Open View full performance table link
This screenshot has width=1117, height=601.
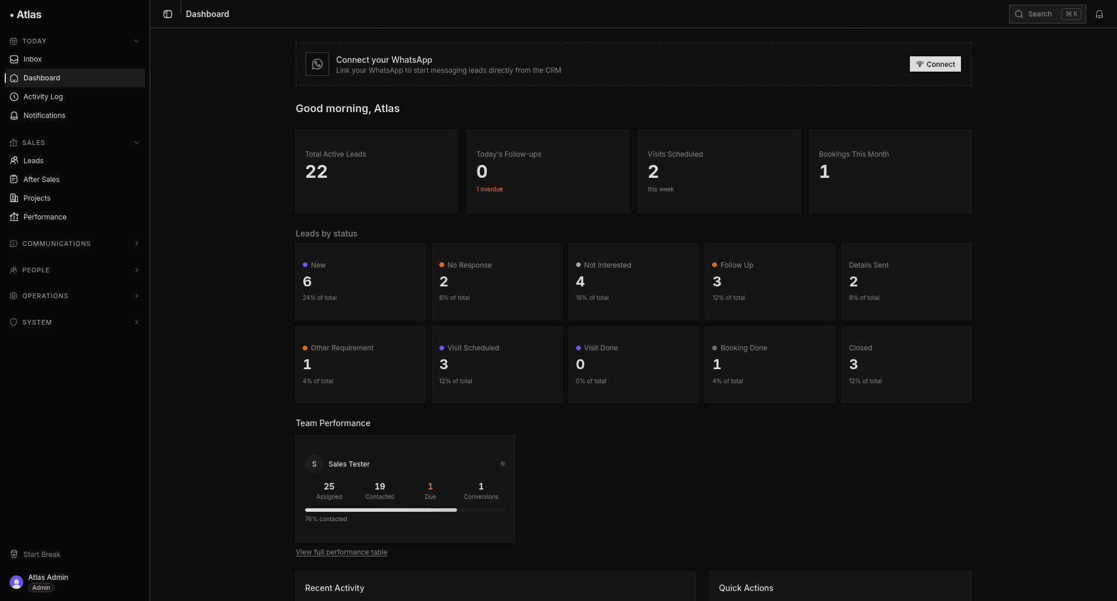(x=341, y=552)
